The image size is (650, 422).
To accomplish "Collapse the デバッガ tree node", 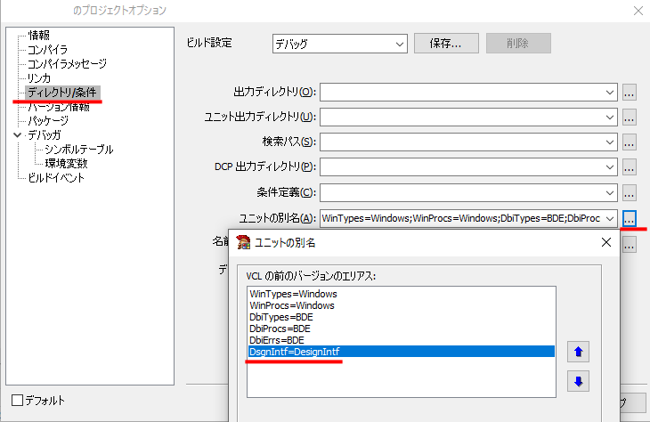I will coord(18,135).
